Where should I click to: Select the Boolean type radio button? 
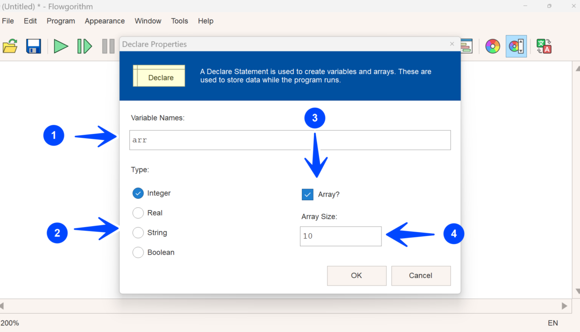click(x=138, y=252)
